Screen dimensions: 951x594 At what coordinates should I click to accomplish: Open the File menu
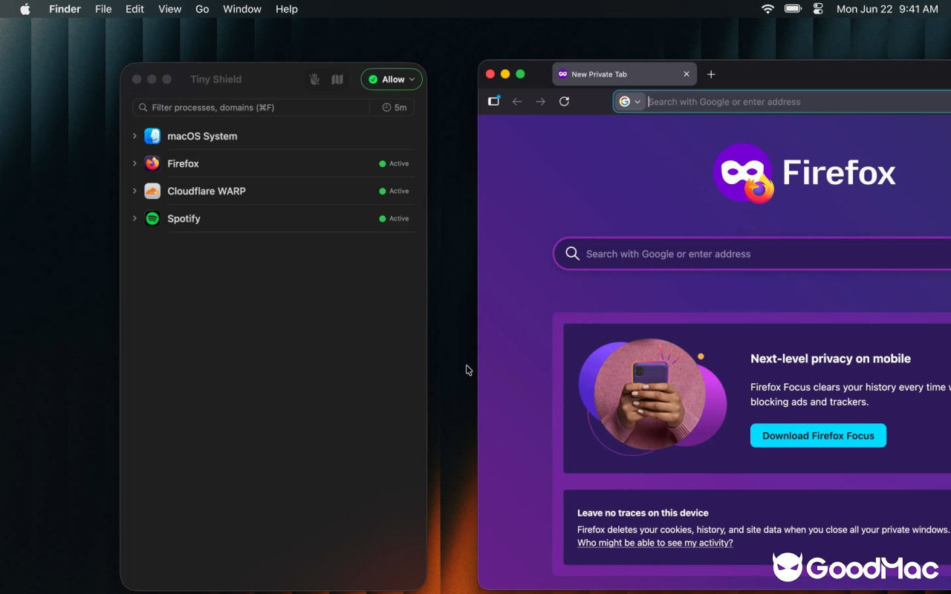click(103, 9)
